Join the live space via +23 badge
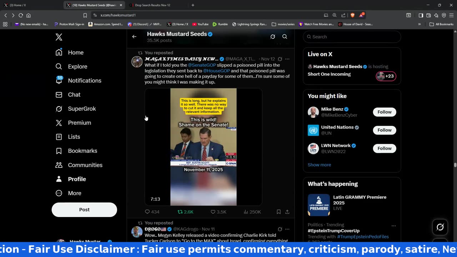457x257 pixels. click(386, 76)
